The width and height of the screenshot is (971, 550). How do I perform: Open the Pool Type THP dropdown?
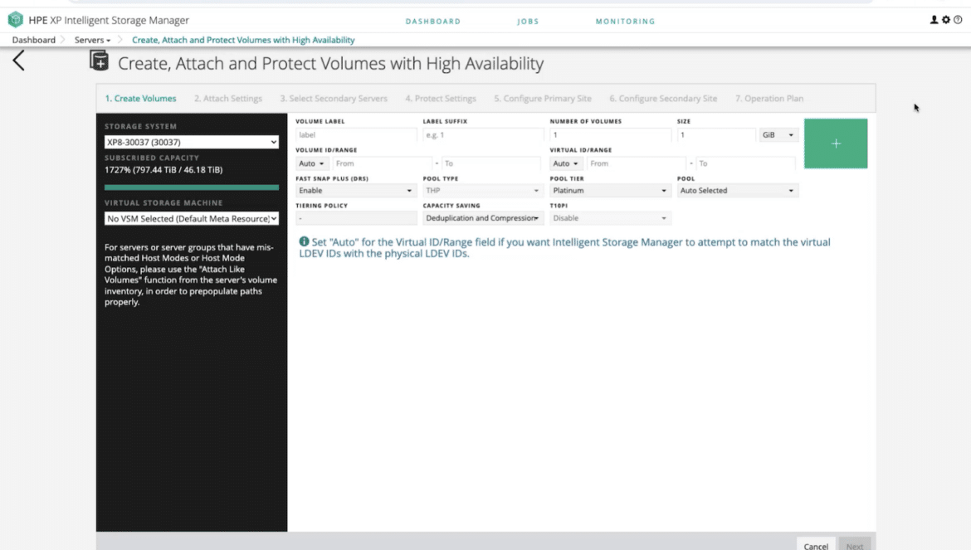click(x=483, y=191)
